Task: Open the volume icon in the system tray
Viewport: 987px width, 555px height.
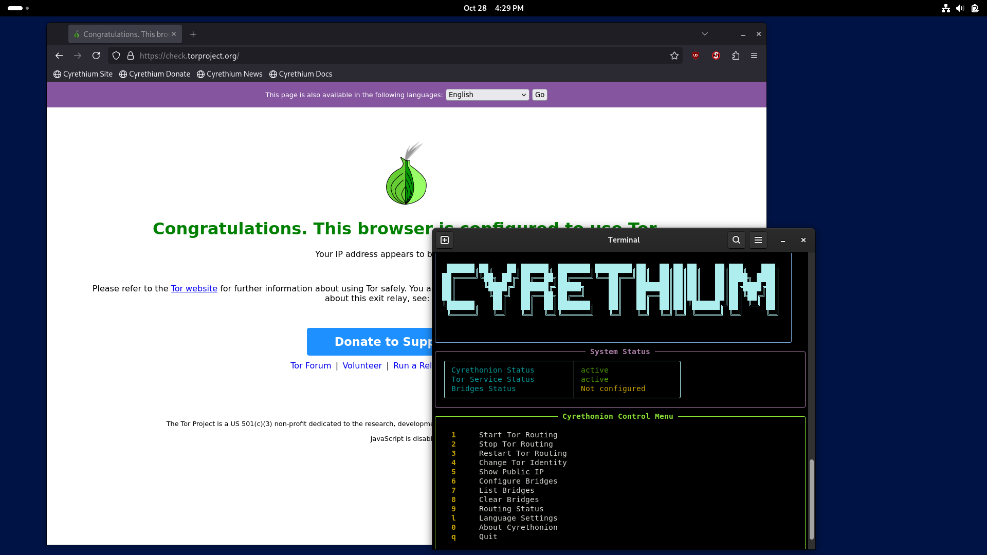Action: [960, 8]
